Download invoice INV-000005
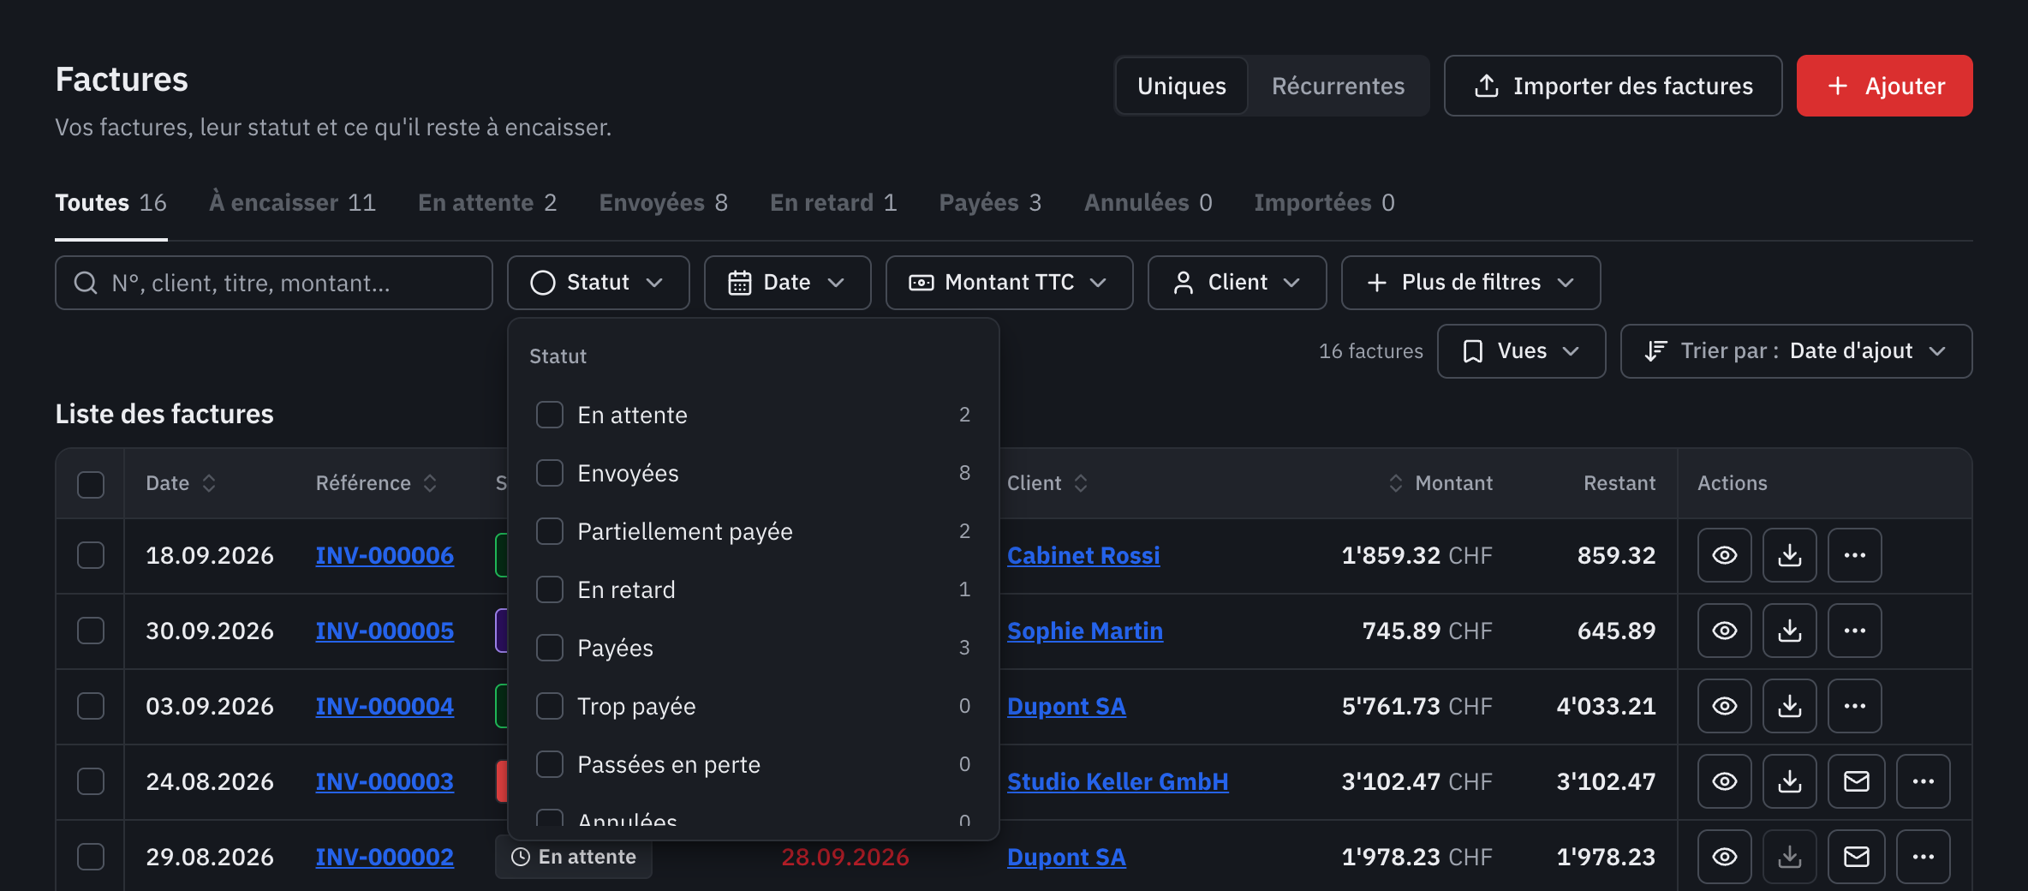The image size is (2028, 891). (1789, 631)
